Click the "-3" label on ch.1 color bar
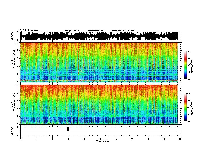203x156 pixels. [189, 51]
